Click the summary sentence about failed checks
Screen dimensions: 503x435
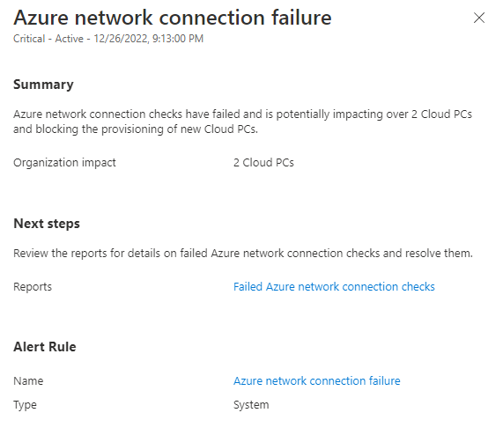(242, 122)
